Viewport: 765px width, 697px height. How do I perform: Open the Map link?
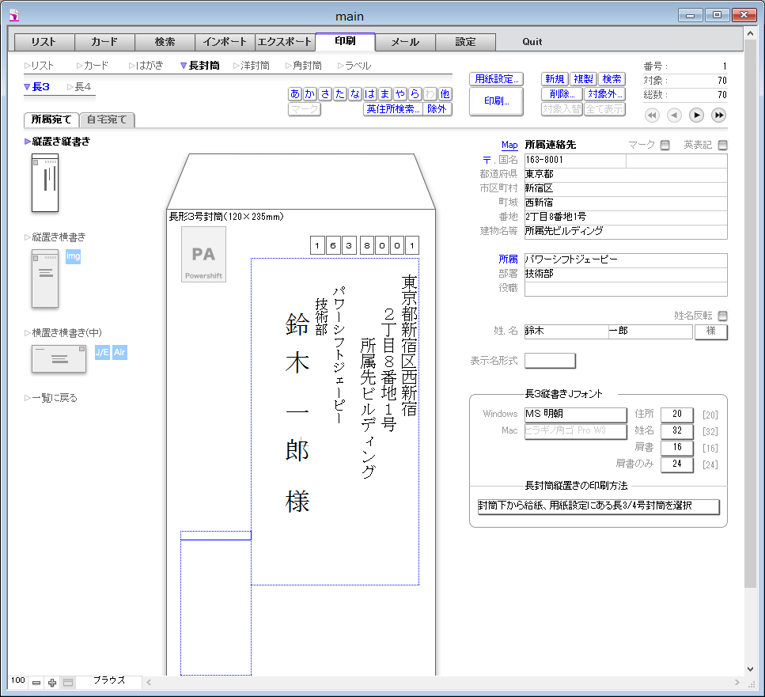(509, 146)
